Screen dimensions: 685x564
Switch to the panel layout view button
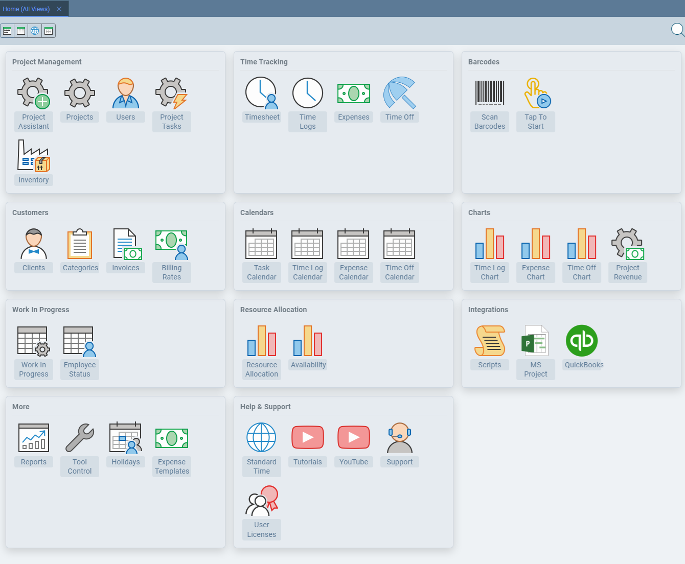pos(49,31)
